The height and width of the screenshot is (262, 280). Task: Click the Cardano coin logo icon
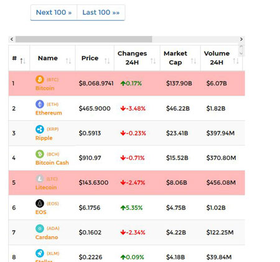(x=40, y=228)
